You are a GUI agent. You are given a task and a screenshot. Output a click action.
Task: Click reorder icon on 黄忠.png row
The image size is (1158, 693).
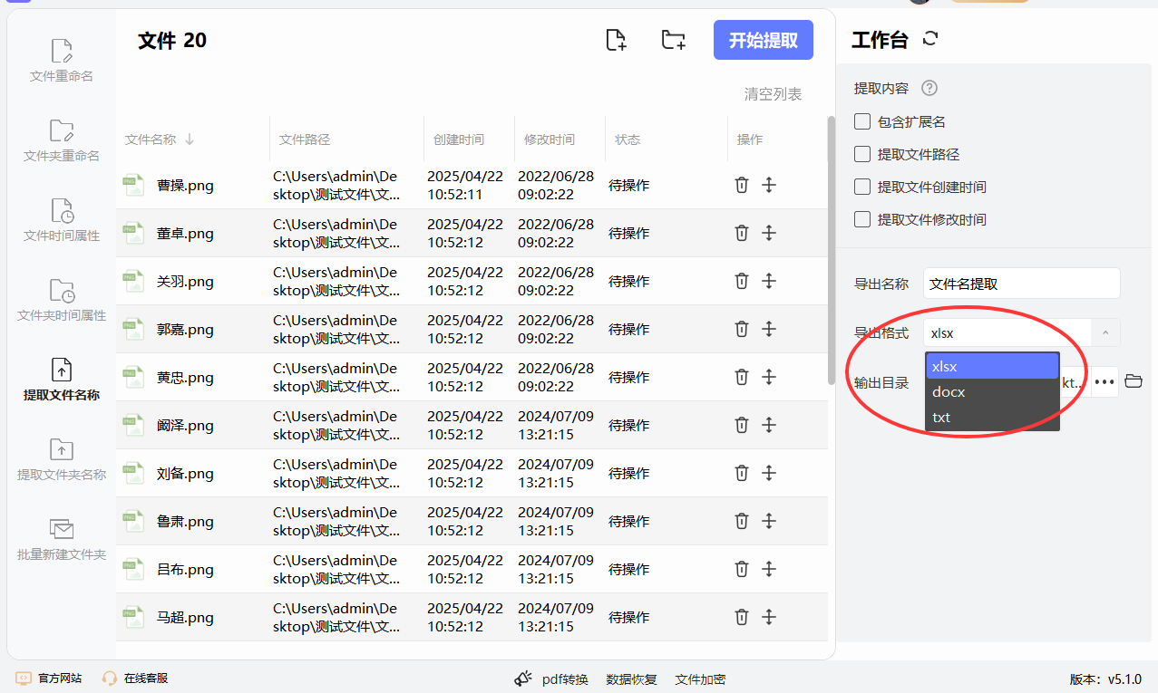coord(769,377)
